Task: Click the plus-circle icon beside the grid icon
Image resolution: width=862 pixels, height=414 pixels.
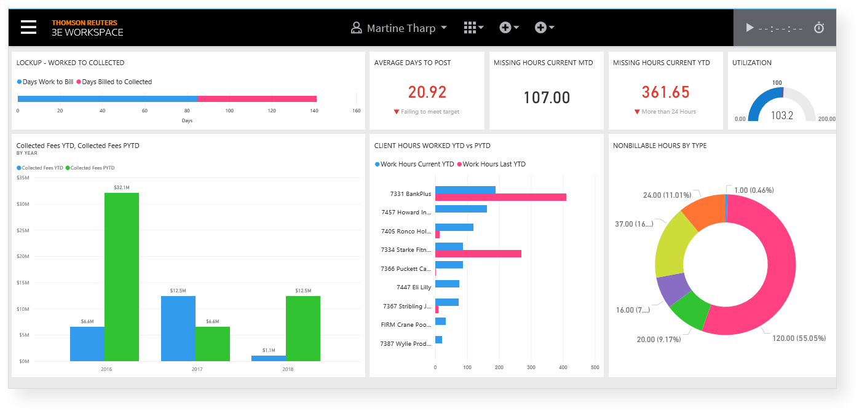Action: 505,28
